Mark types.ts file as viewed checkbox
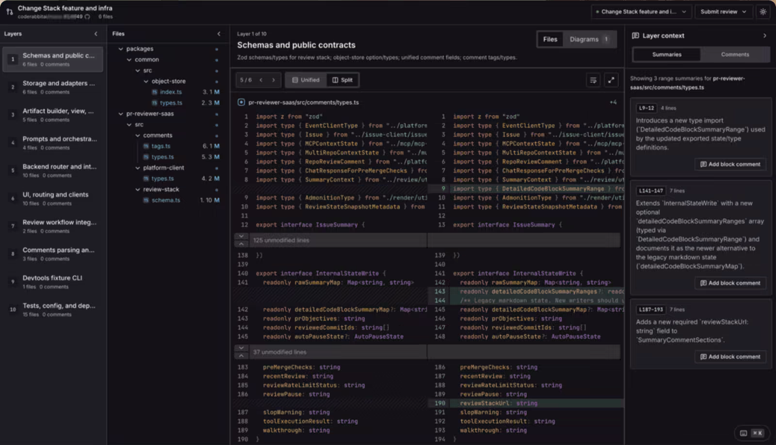Screen dimensions: 776x445 point(241,102)
